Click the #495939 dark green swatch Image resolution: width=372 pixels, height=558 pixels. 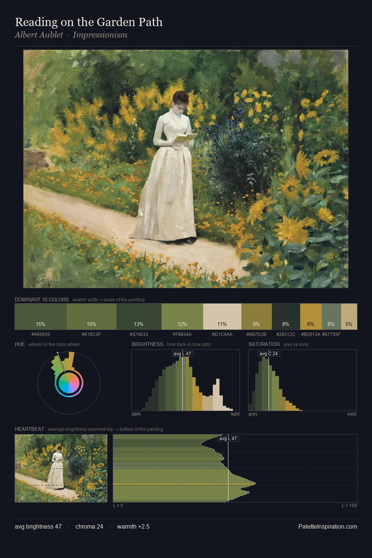(41, 317)
